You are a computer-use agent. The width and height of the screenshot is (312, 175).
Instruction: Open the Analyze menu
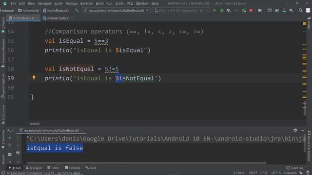pos(72,3)
